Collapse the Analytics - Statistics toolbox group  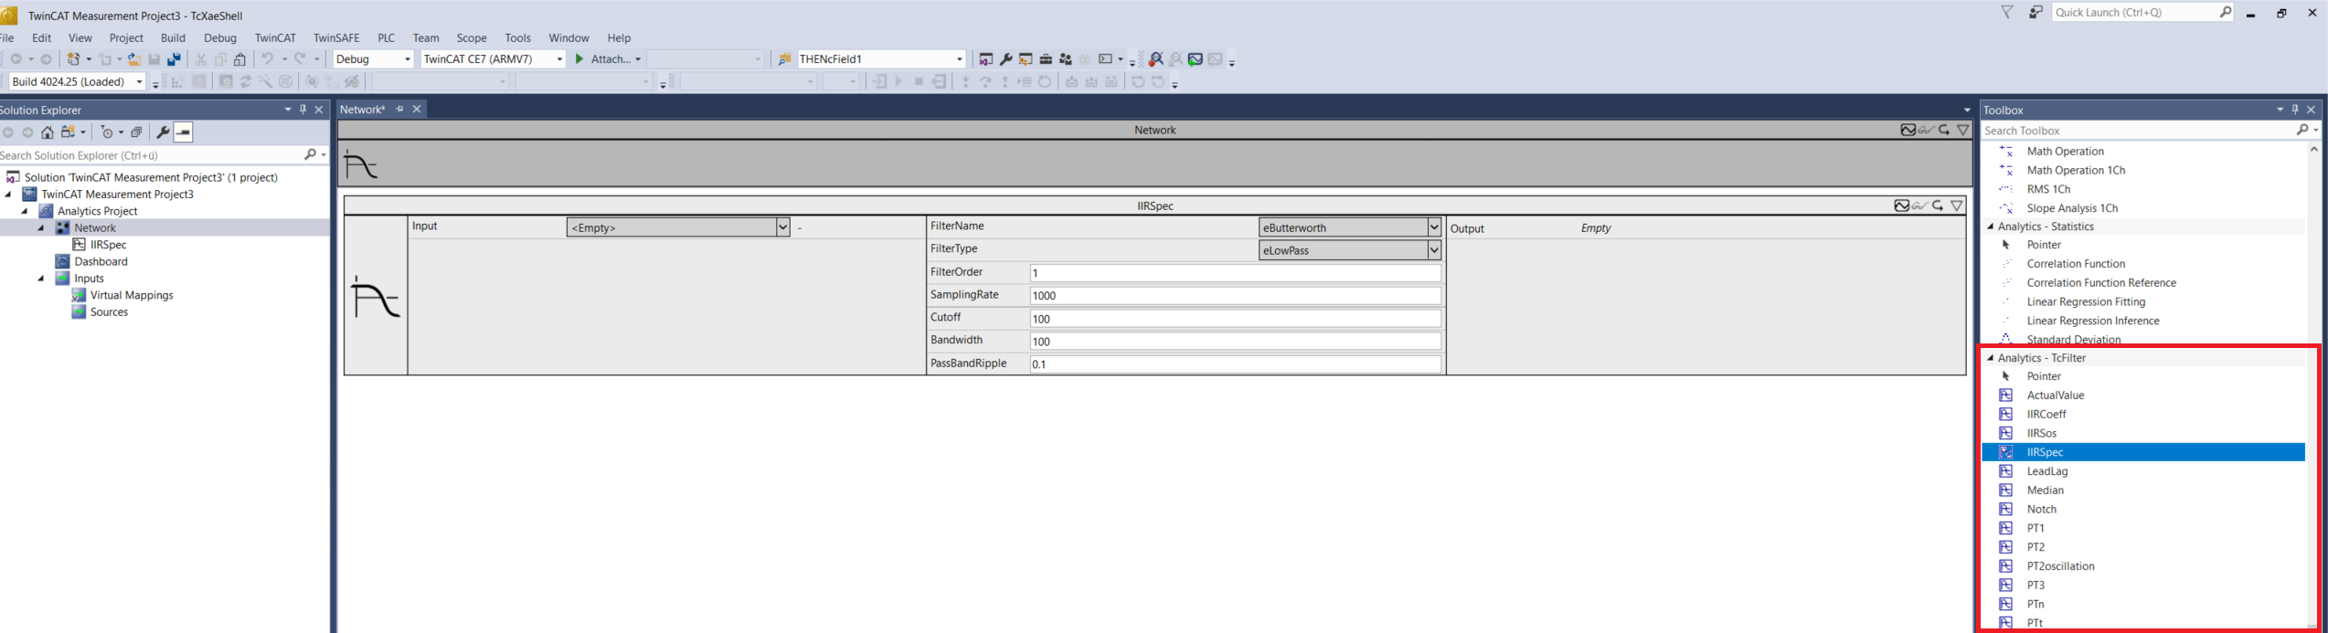[1991, 227]
